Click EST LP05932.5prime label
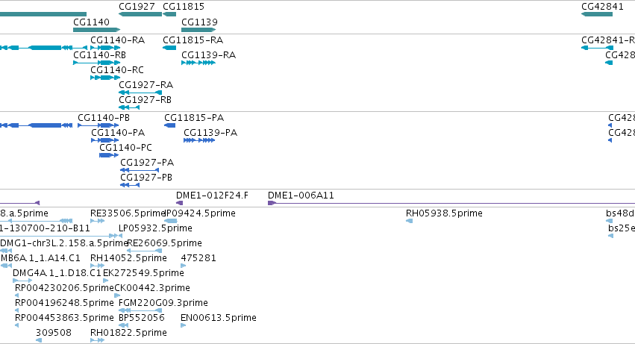Screen dimensions: 635x344 pyautogui.click(x=155, y=228)
